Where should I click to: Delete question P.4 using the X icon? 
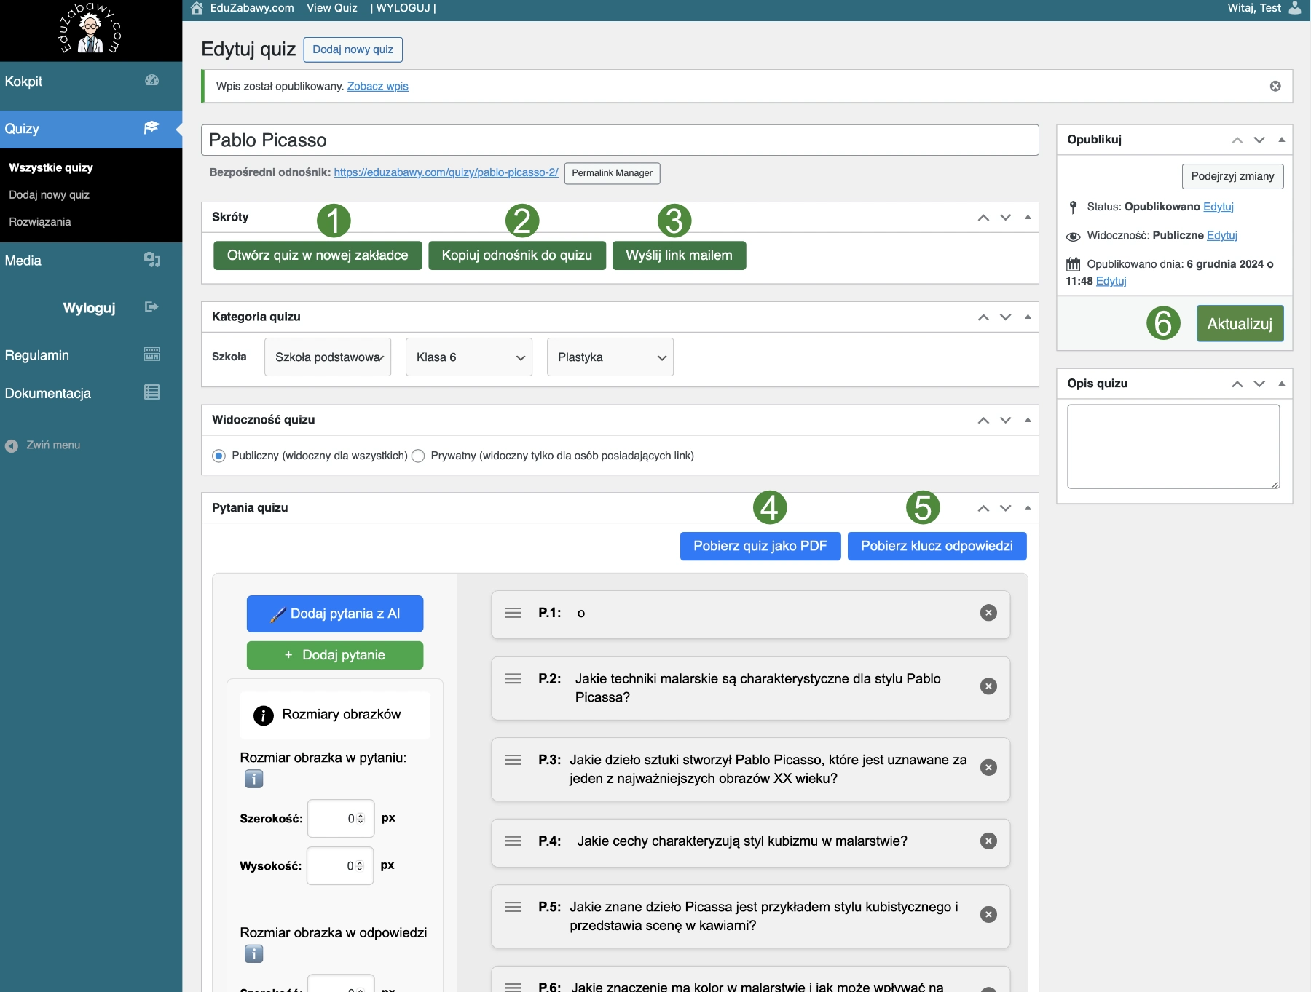(988, 841)
